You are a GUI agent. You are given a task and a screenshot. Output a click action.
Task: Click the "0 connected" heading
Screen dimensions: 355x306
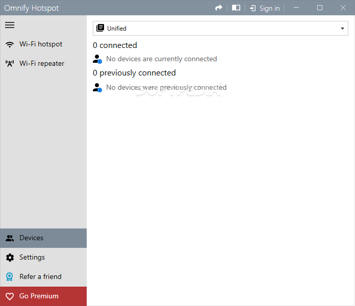(x=115, y=45)
